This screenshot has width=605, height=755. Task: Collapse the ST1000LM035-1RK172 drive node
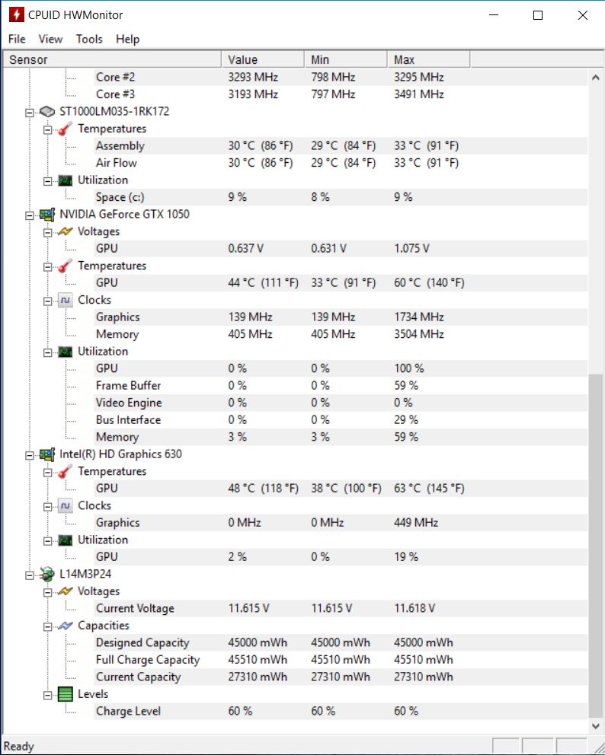30,112
